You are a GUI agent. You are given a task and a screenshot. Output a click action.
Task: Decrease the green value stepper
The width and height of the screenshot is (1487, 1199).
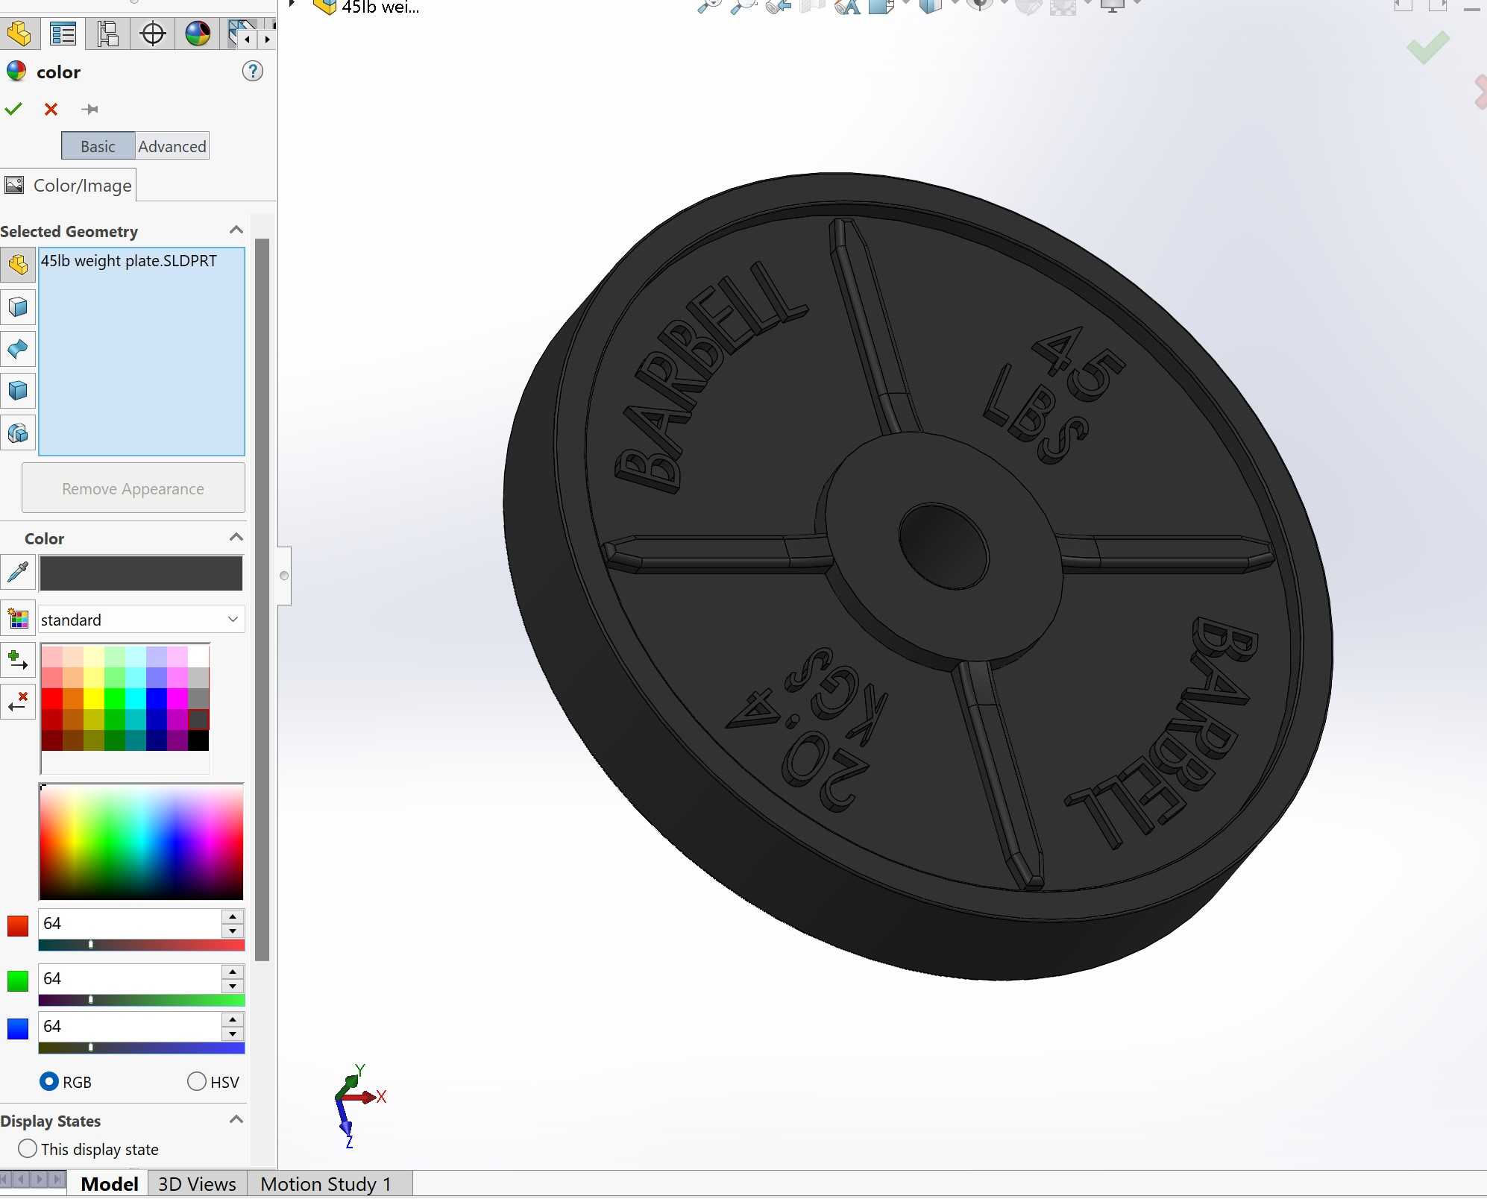[233, 986]
